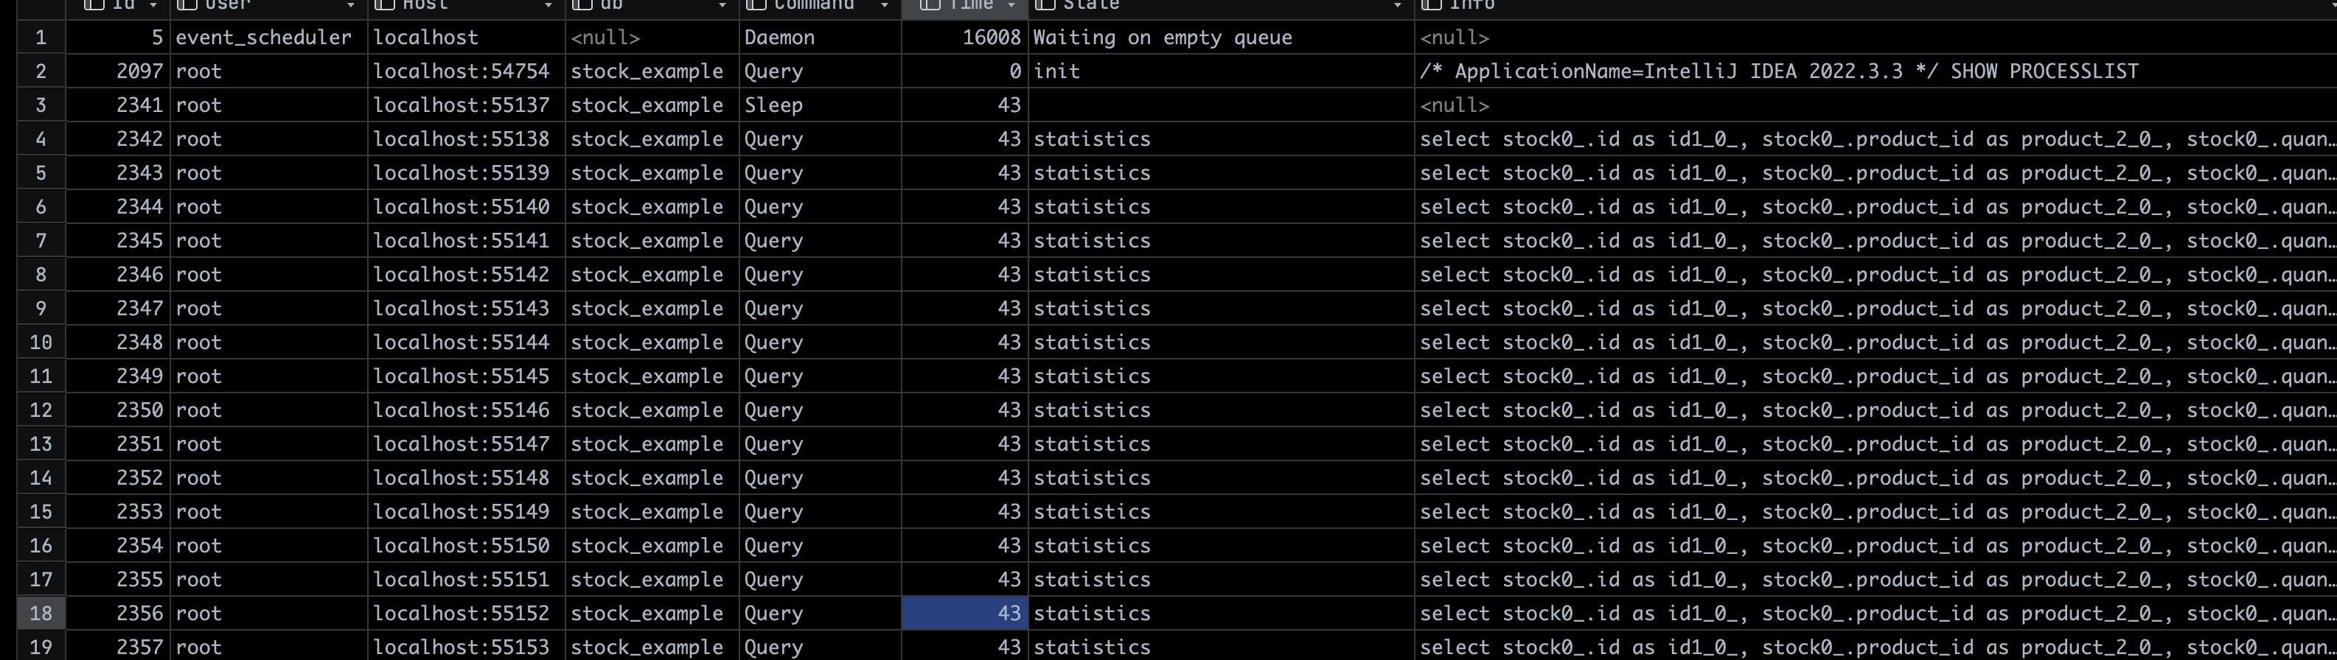The width and height of the screenshot is (2337, 660).
Task: Click the Time cell showing 0
Action: point(964,71)
